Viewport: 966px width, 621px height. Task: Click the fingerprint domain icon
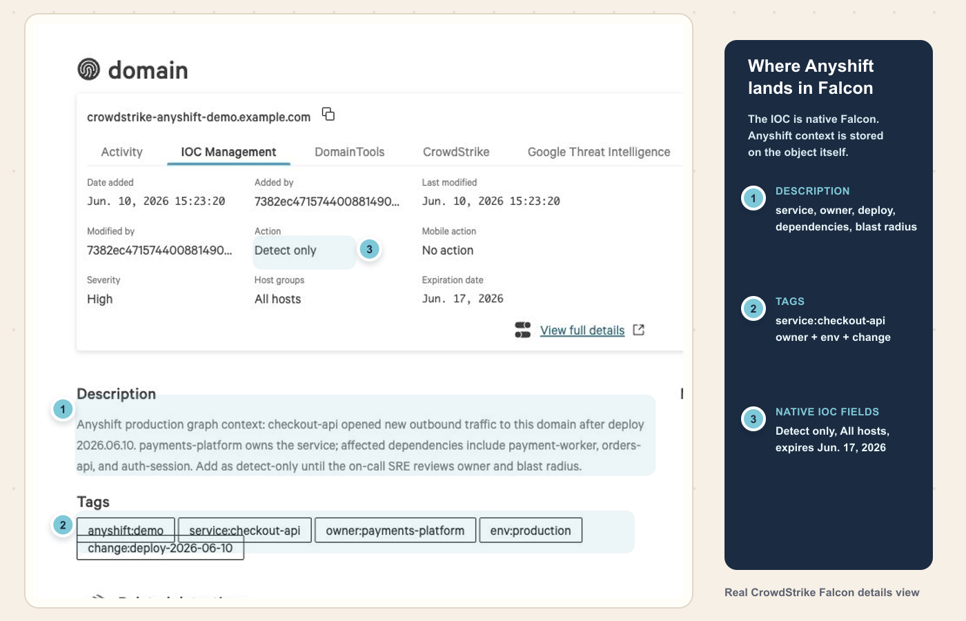[x=88, y=70]
